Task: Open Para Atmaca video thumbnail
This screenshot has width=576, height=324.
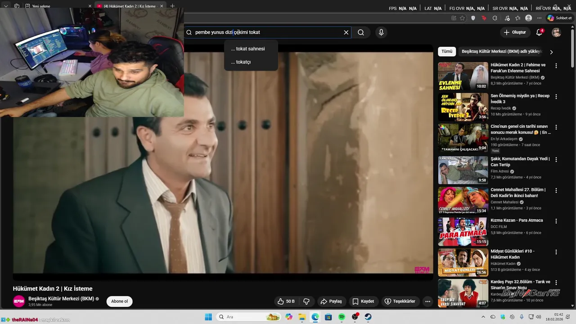Action: 463,232
